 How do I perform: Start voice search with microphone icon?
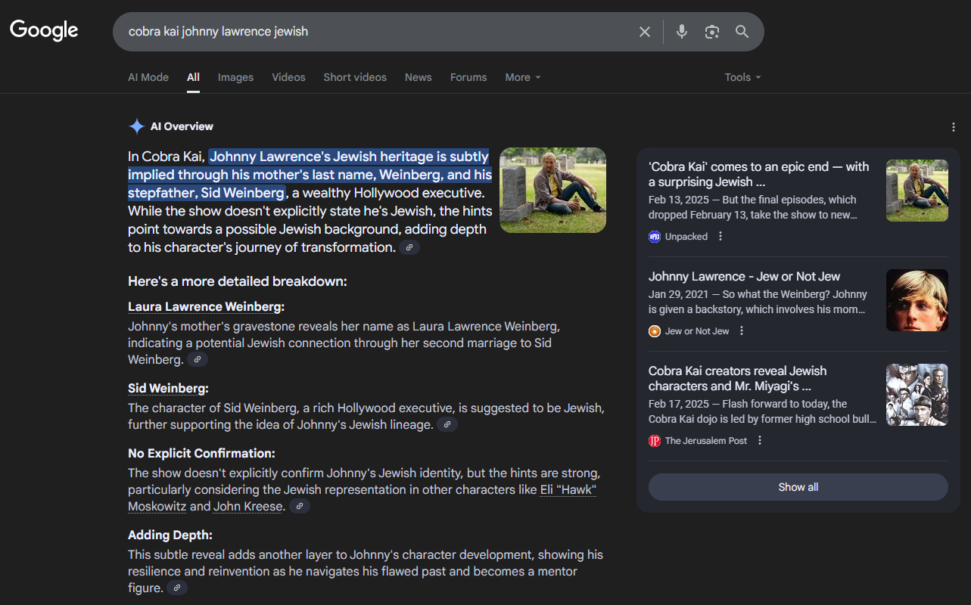point(682,32)
